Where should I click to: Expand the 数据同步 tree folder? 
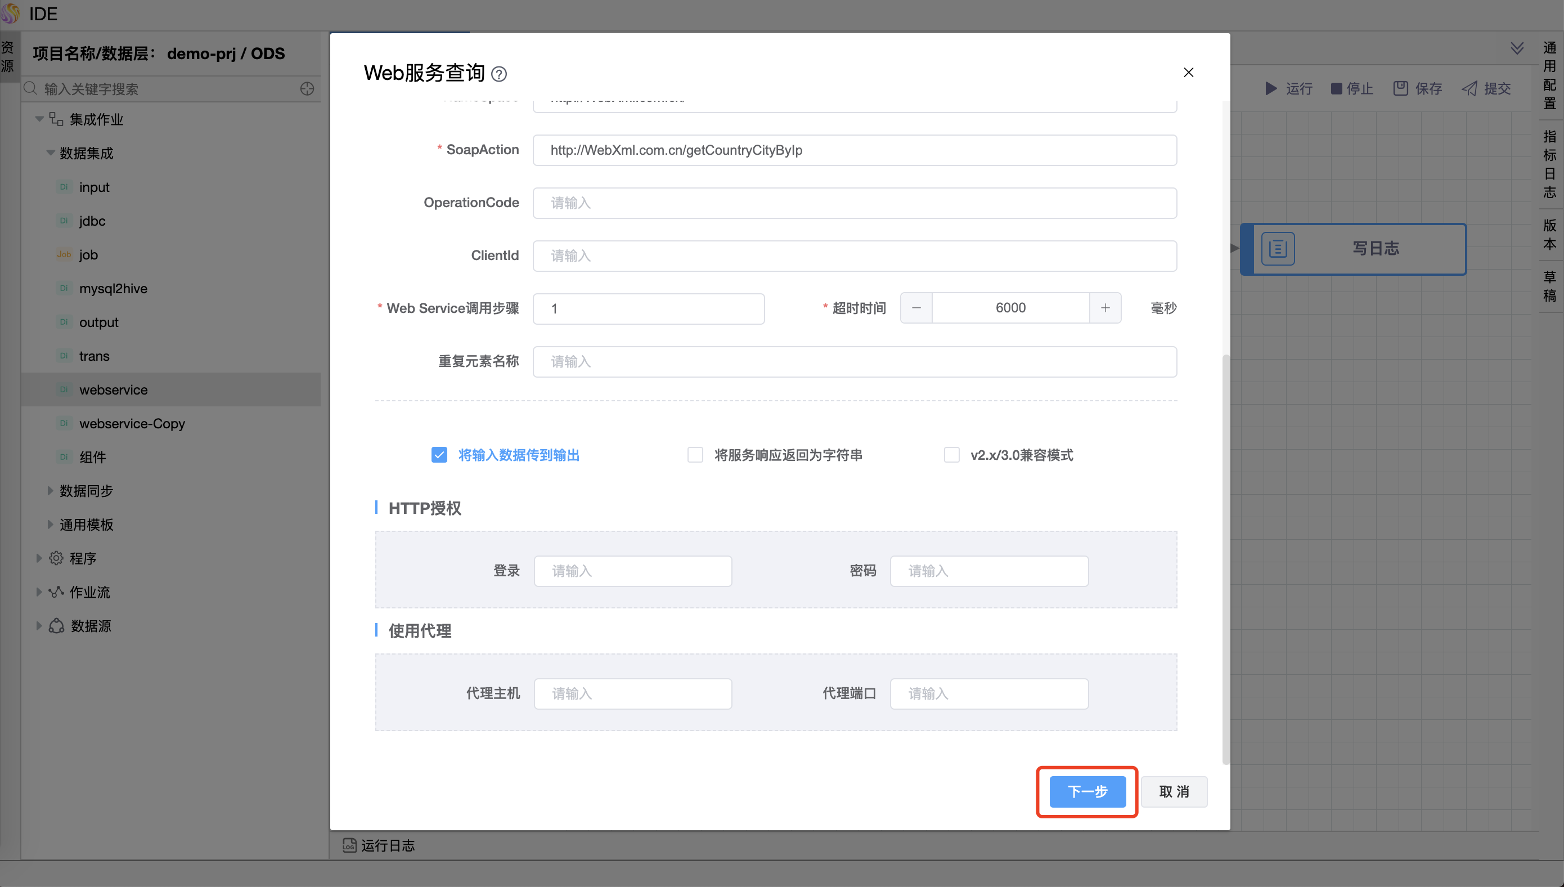tap(51, 490)
